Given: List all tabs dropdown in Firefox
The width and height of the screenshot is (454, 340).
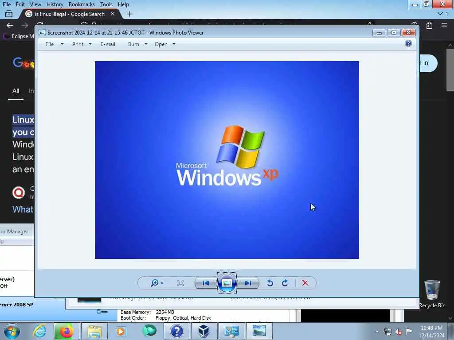Looking at the screenshot, I should click(x=443, y=14).
